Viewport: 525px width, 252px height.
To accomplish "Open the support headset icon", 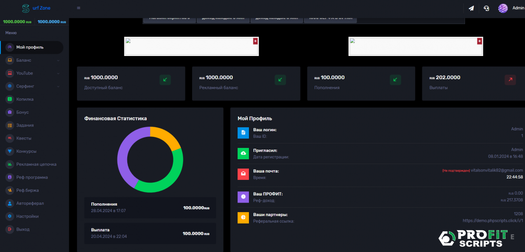I will click(x=486, y=8).
